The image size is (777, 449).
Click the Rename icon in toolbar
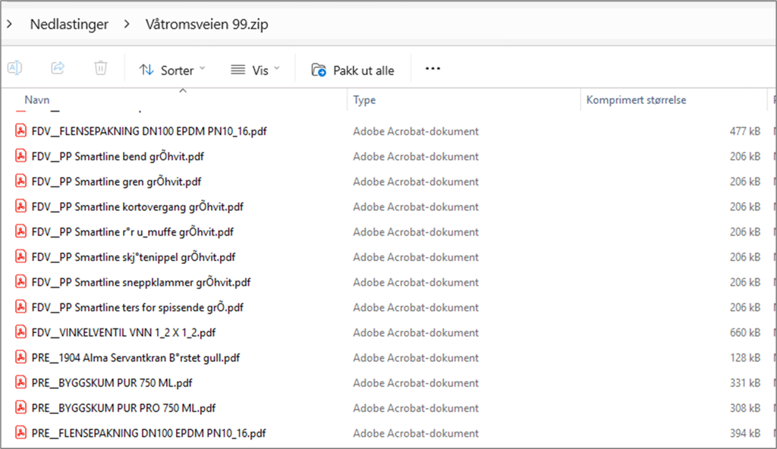tap(14, 68)
